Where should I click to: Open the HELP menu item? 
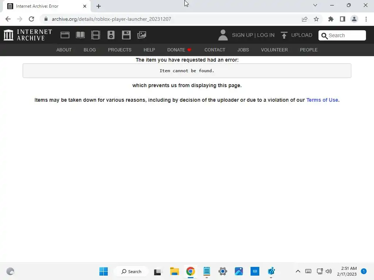[149, 50]
